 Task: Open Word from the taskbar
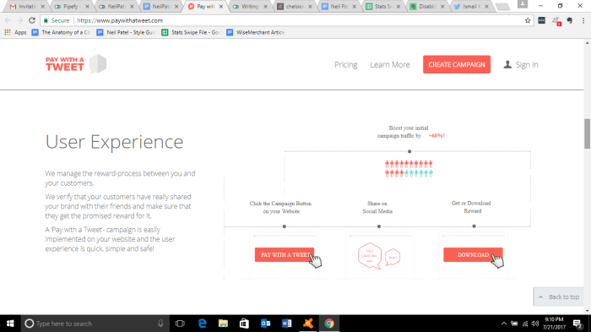pos(286,324)
